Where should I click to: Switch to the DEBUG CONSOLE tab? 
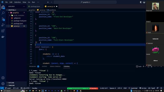click(x=55, y=66)
